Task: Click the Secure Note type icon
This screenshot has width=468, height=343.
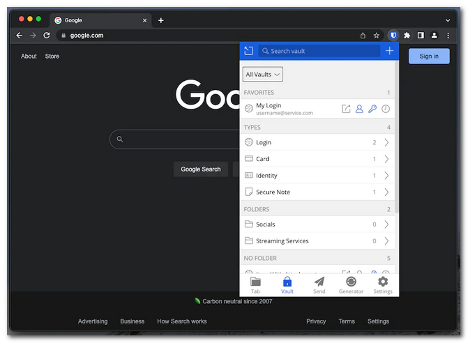Action: tap(248, 192)
